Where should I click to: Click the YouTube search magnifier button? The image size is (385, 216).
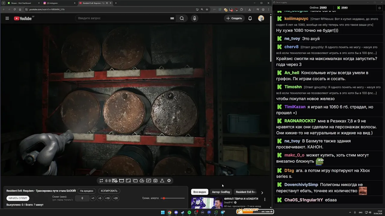182,18
